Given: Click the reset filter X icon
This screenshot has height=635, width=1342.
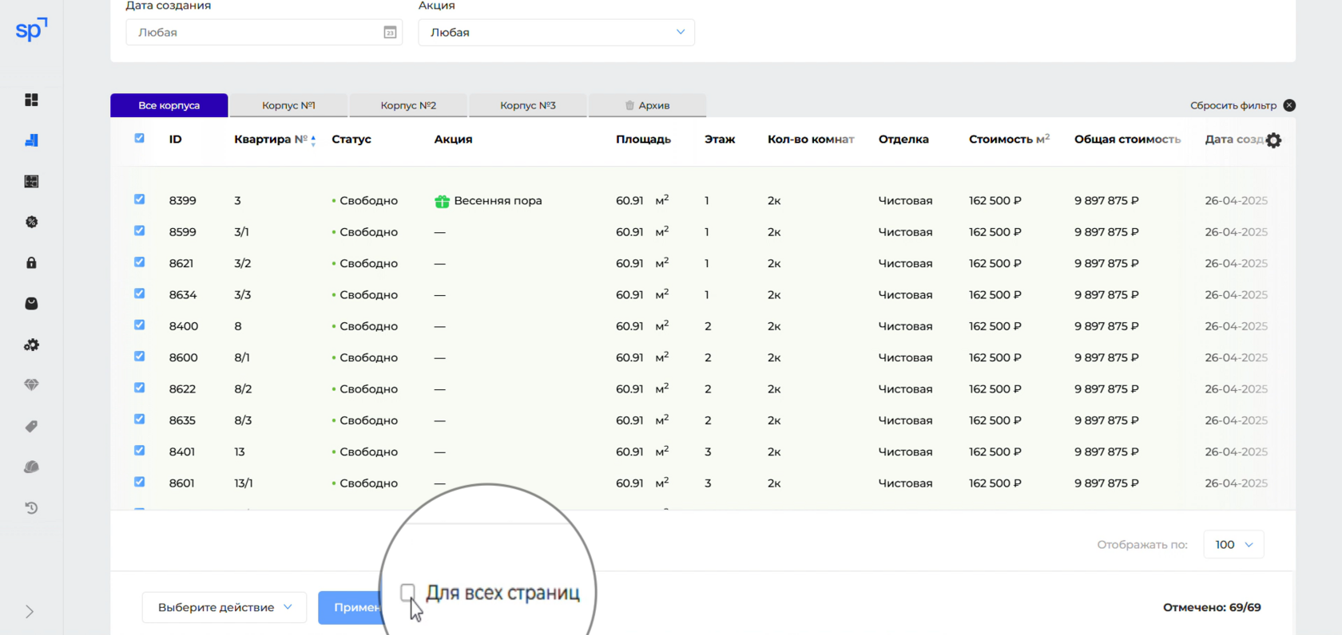Looking at the screenshot, I should 1289,105.
